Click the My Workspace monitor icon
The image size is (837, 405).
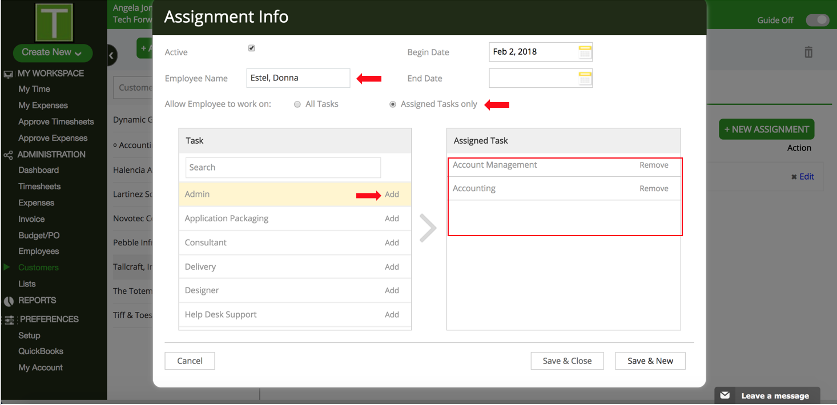pyautogui.click(x=9, y=74)
